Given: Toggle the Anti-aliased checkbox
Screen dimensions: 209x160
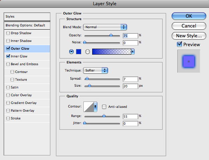Looking at the screenshot, I should pyautogui.click(x=104, y=107).
